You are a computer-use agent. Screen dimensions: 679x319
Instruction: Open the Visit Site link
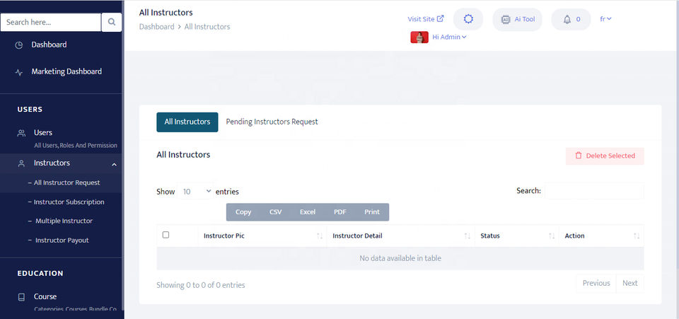click(x=426, y=19)
